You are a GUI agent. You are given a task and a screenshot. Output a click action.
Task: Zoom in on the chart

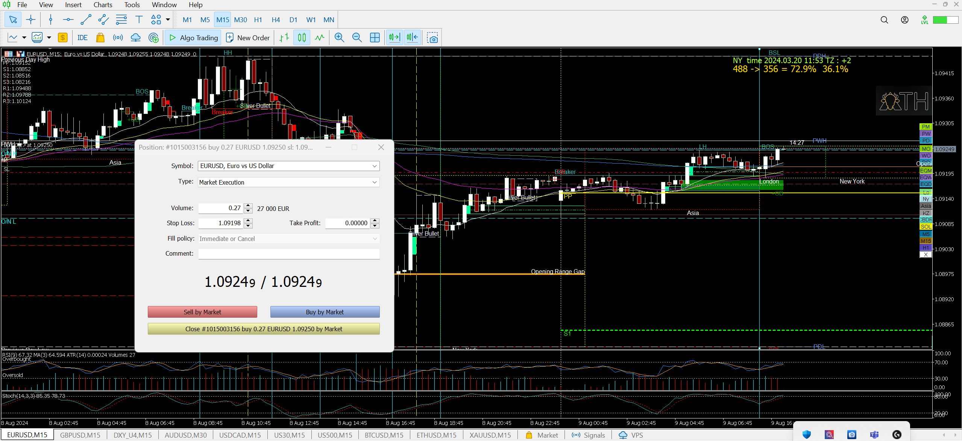pos(339,38)
